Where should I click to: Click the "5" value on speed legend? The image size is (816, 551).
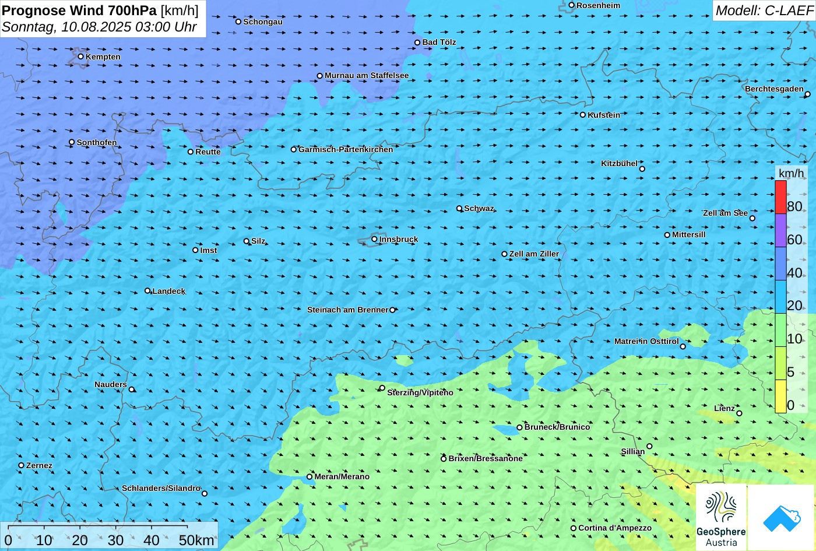(790, 372)
